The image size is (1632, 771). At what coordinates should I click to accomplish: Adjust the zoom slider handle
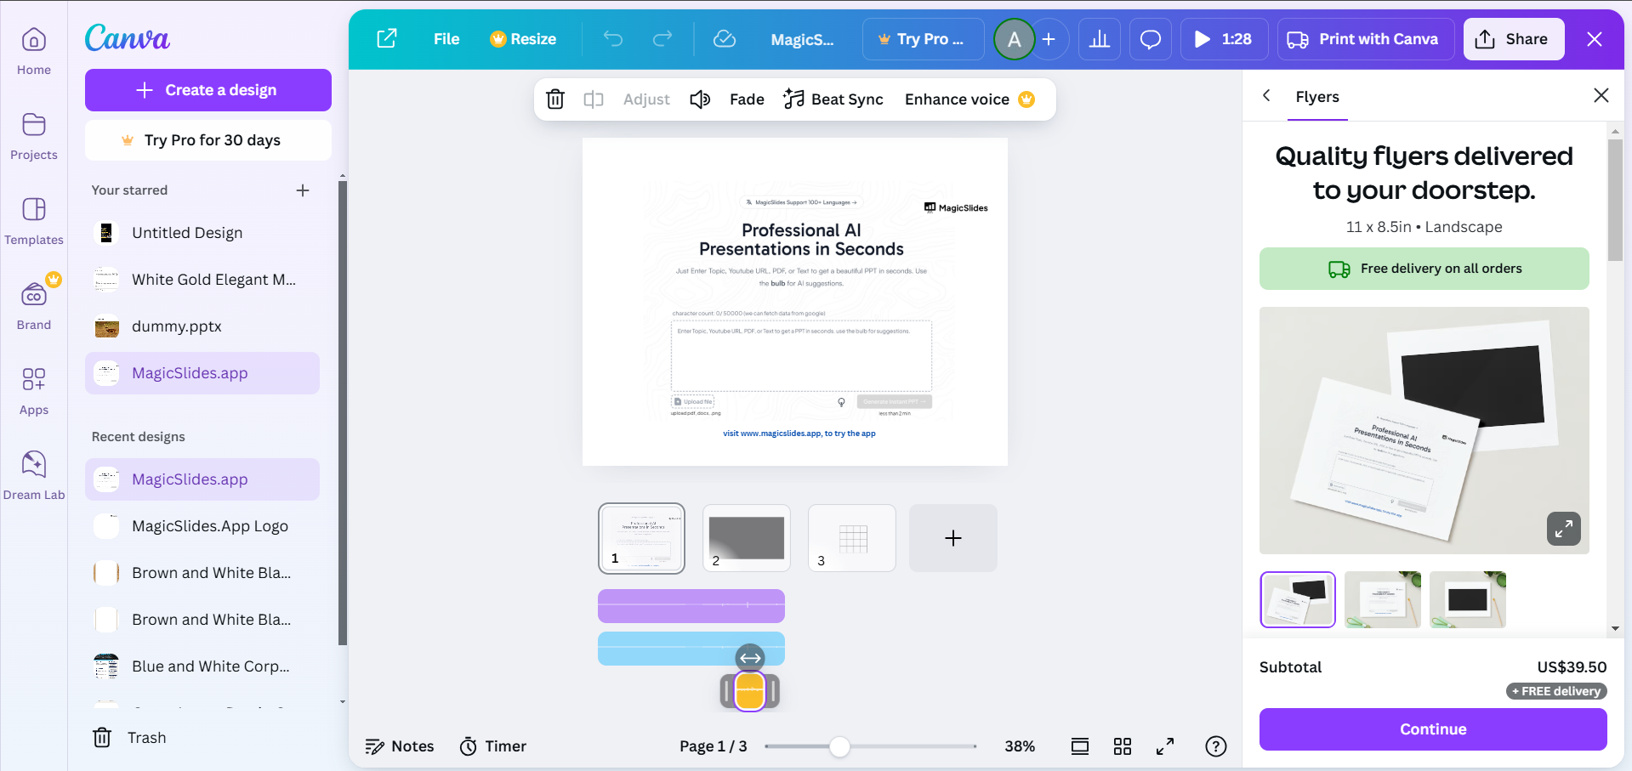[839, 746]
